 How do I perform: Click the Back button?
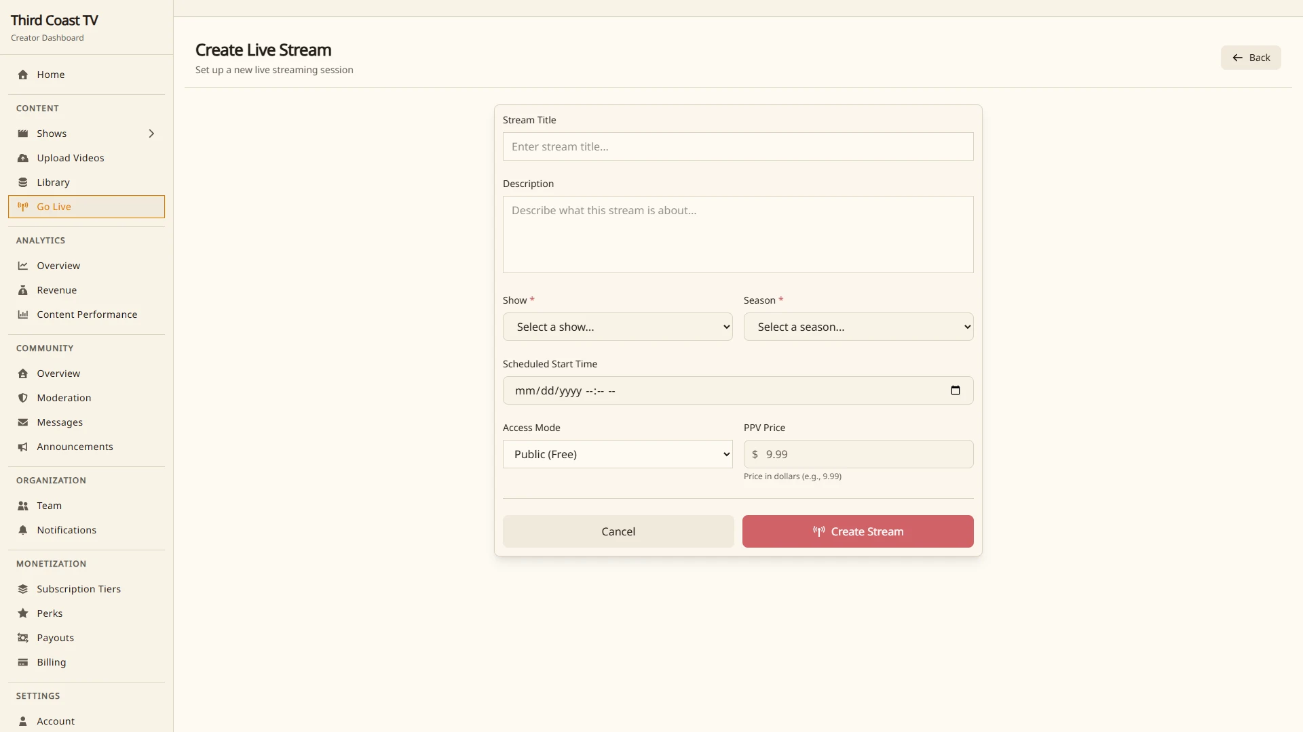(1251, 58)
